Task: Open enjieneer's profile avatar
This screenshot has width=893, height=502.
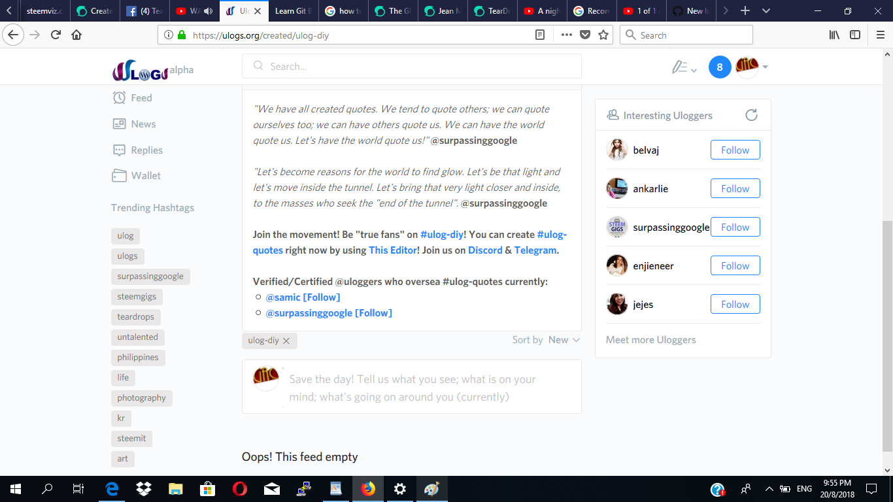Action: point(617,266)
